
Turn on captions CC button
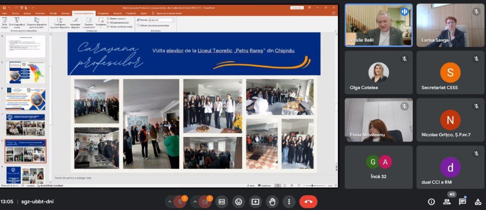(222, 202)
